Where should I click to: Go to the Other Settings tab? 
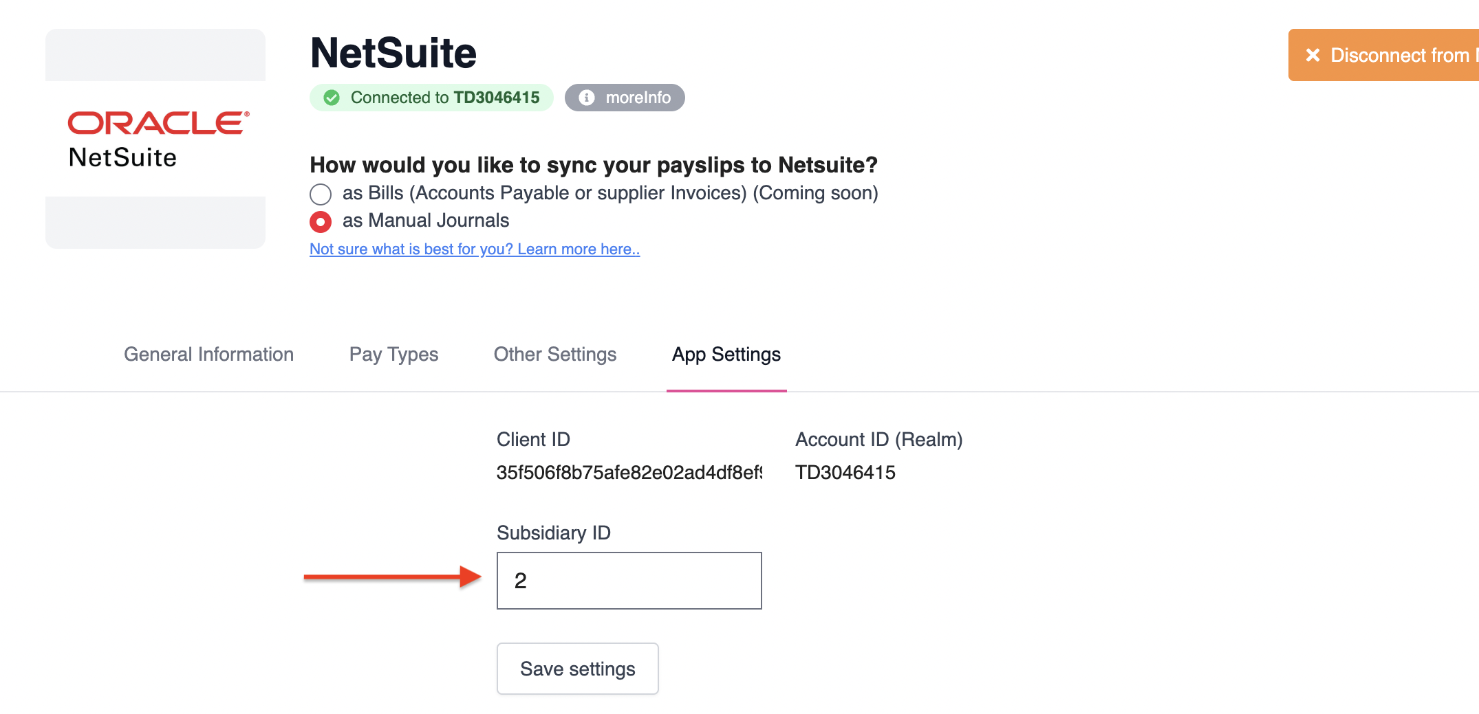pyautogui.click(x=554, y=355)
